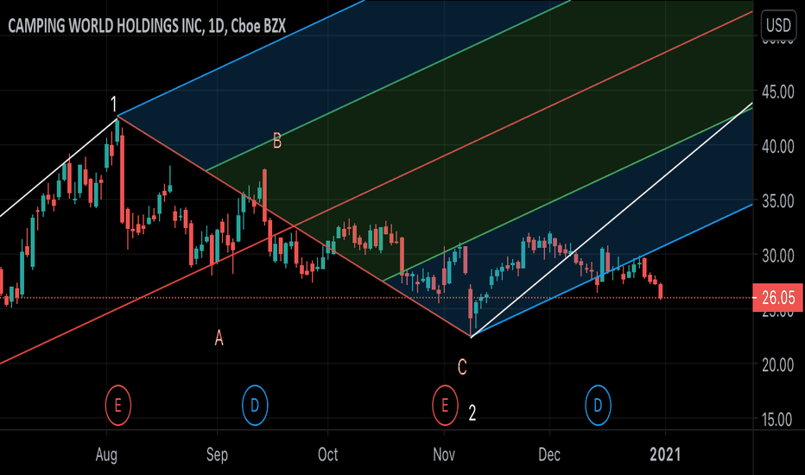The height and width of the screenshot is (475, 805).
Task: Click the wave label A
Action: tap(219, 338)
